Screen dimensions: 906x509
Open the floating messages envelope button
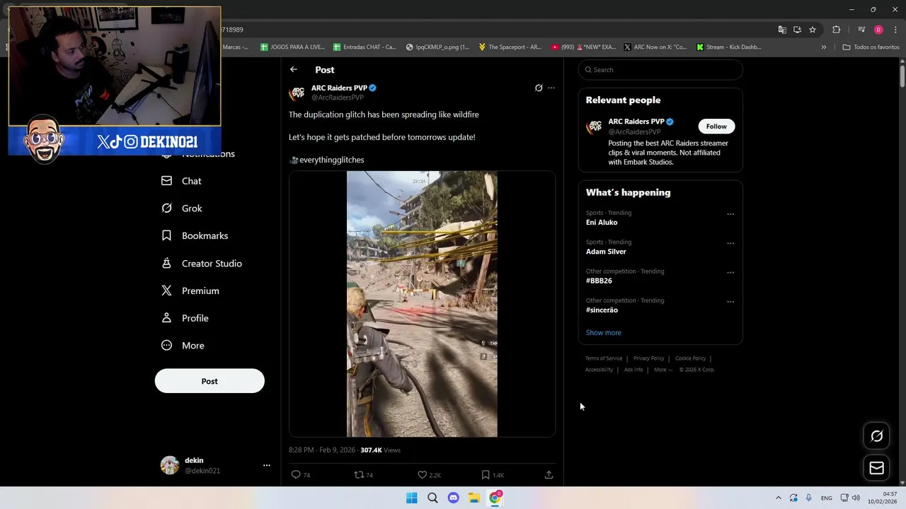[x=876, y=468]
